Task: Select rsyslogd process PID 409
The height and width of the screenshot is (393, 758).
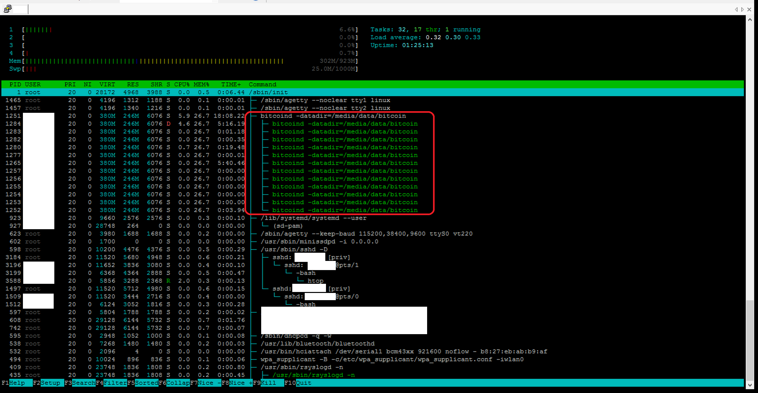Action: point(372,367)
